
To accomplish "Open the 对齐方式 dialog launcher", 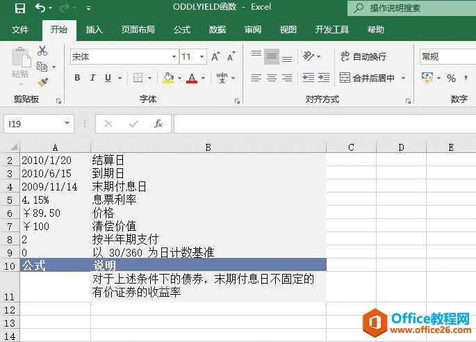I will 409,101.
